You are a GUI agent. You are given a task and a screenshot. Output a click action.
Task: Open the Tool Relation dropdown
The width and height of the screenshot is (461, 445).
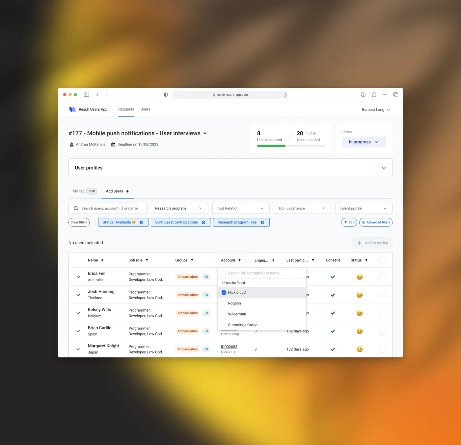[241, 208]
